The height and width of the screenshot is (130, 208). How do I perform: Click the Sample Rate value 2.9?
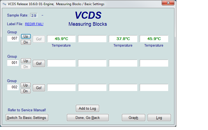[x=34, y=15]
